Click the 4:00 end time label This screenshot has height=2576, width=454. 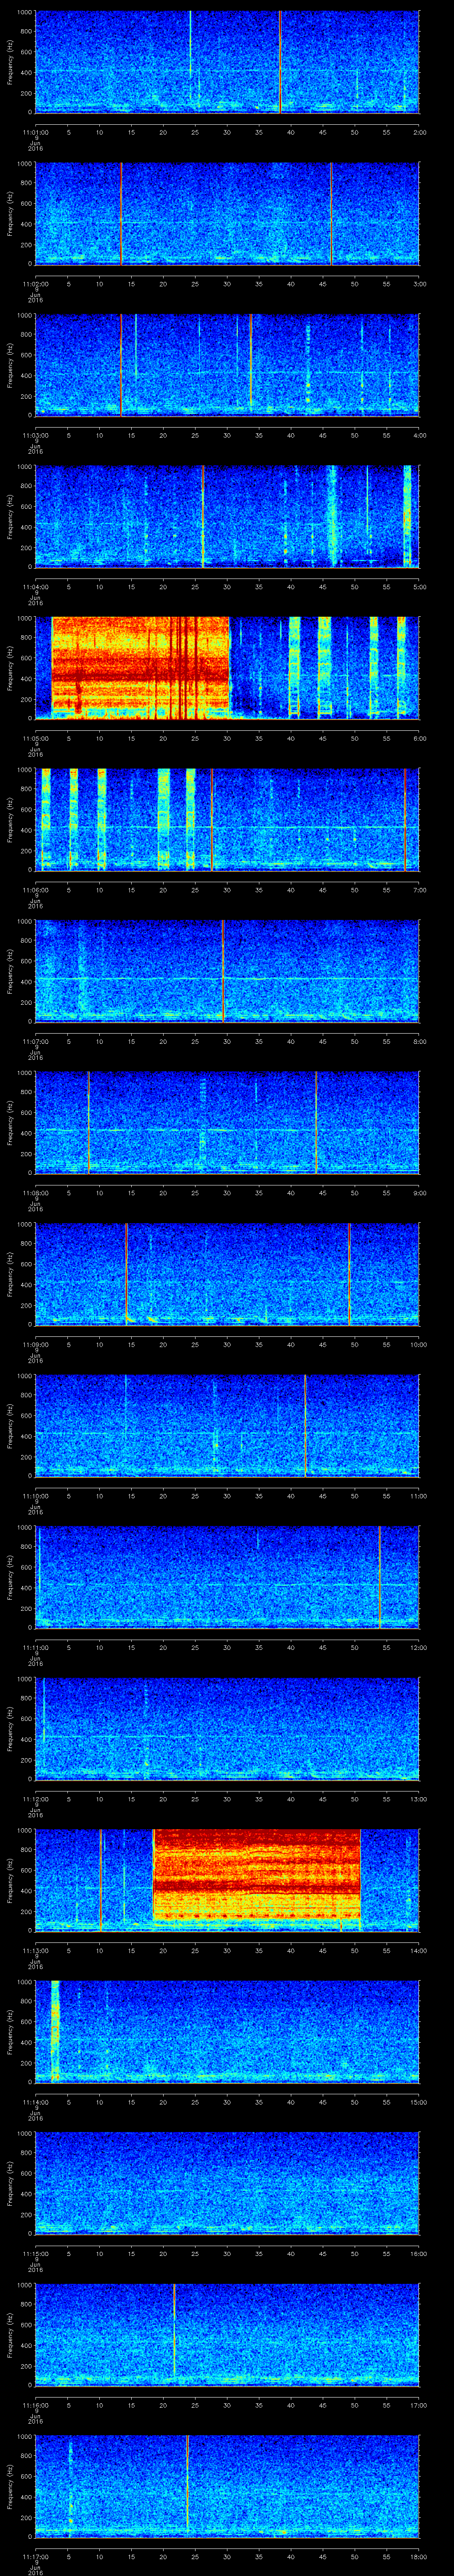coord(419,435)
